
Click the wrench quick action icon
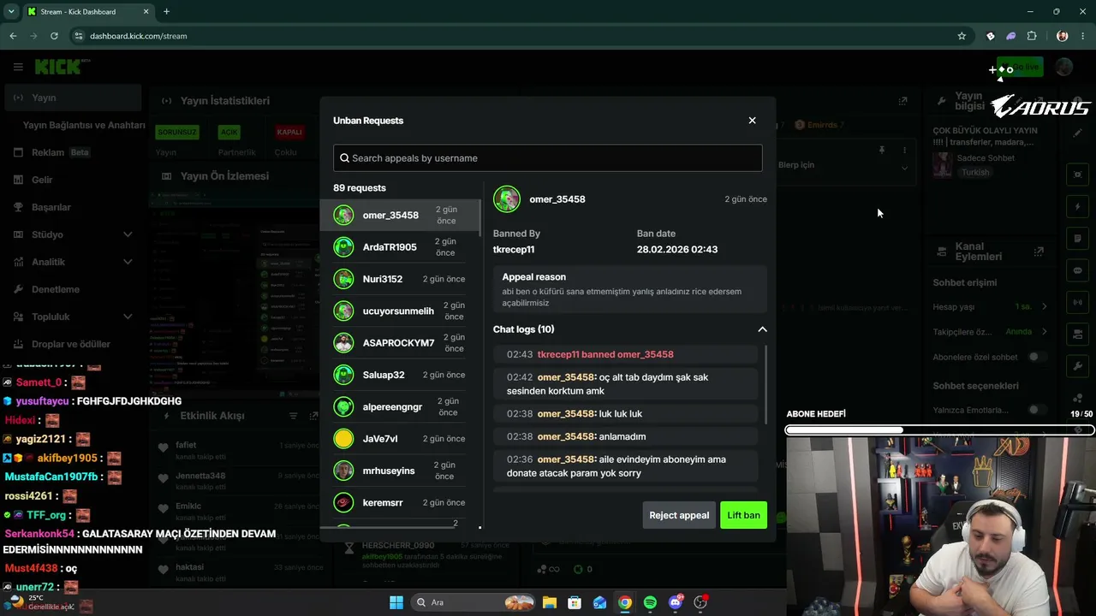point(1078,366)
